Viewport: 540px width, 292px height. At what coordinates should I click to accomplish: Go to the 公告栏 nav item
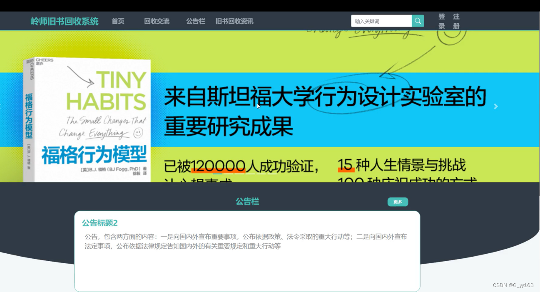tap(196, 21)
